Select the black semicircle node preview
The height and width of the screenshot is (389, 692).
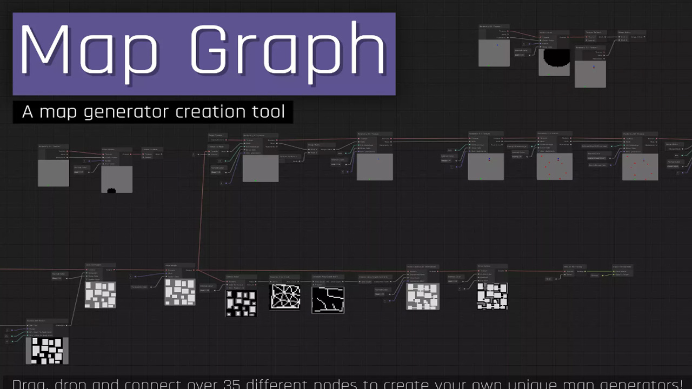click(x=554, y=62)
